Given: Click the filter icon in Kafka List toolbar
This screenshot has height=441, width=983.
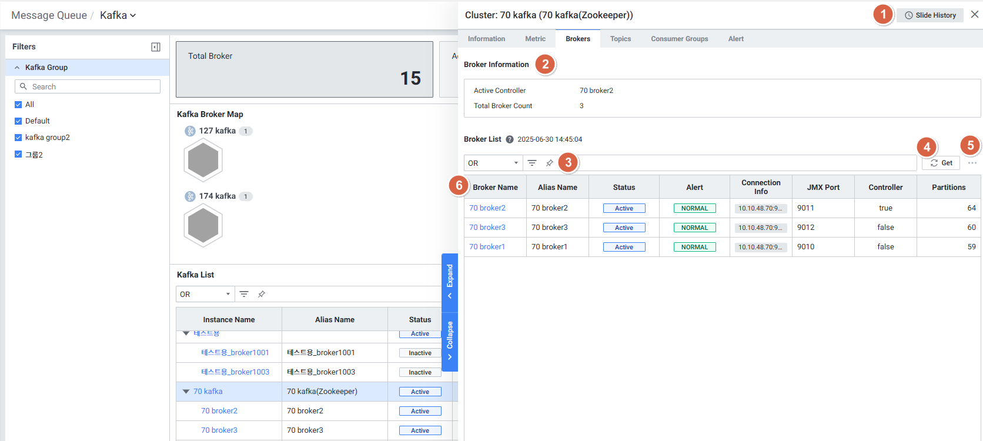Looking at the screenshot, I should click(244, 294).
